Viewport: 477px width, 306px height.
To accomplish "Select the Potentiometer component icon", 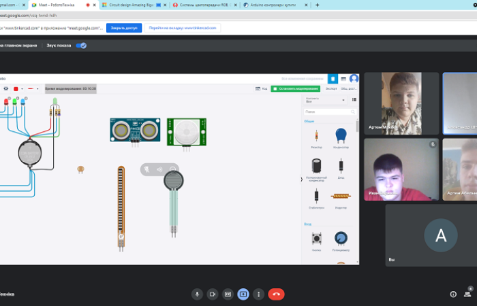I will (x=340, y=239).
